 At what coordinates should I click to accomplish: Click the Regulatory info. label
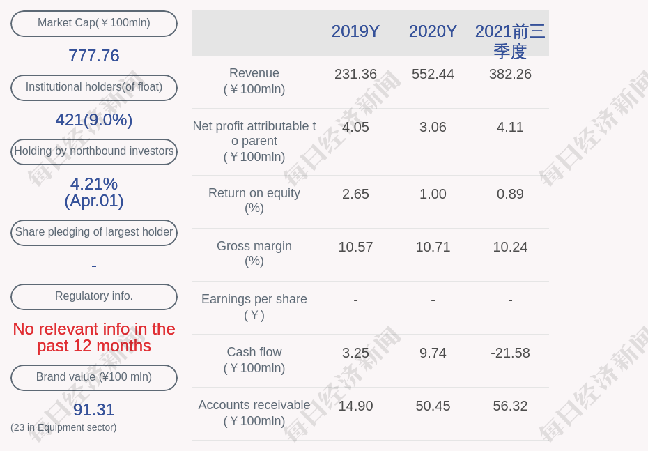coord(93,296)
